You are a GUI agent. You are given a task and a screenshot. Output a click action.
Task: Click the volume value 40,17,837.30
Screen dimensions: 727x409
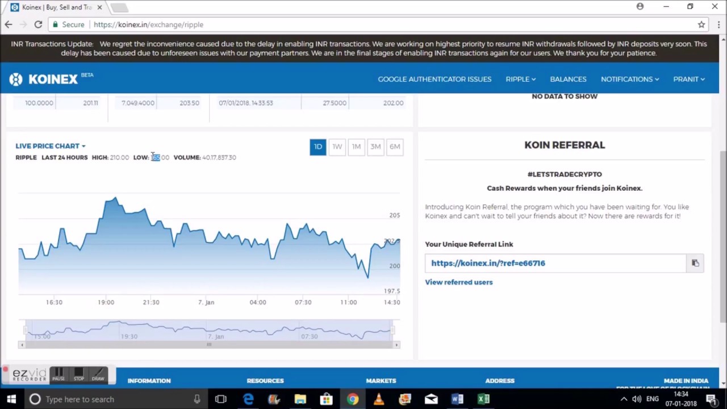(x=219, y=157)
